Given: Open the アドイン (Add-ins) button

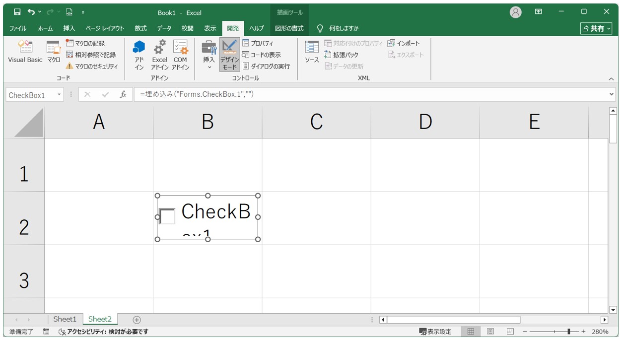Looking at the screenshot, I should pos(139,55).
